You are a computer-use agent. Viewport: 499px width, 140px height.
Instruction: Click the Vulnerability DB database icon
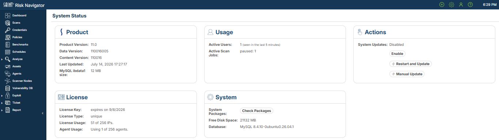(x=8, y=88)
